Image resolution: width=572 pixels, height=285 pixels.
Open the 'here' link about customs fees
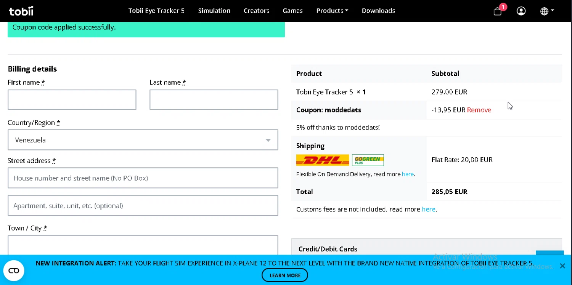pyautogui.click(x=429, y=209)
